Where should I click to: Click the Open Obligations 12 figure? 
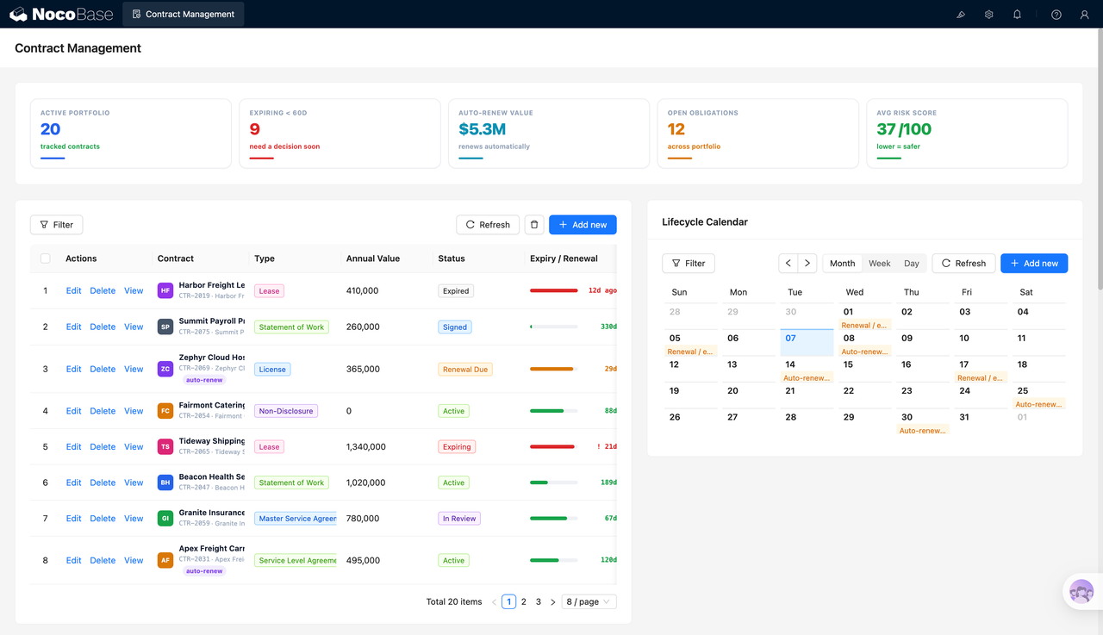click(x=676, y=129)
